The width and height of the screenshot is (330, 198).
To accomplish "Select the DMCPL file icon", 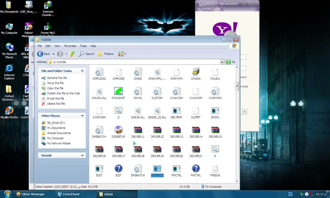I will [215, 111].
